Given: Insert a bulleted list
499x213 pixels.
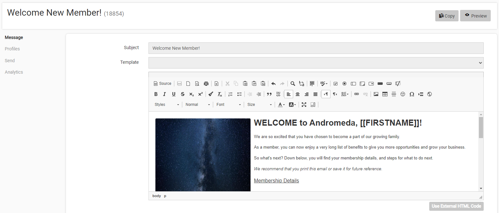Looking at the screenshot, I should pyautogui.click(x=239, y=94).
